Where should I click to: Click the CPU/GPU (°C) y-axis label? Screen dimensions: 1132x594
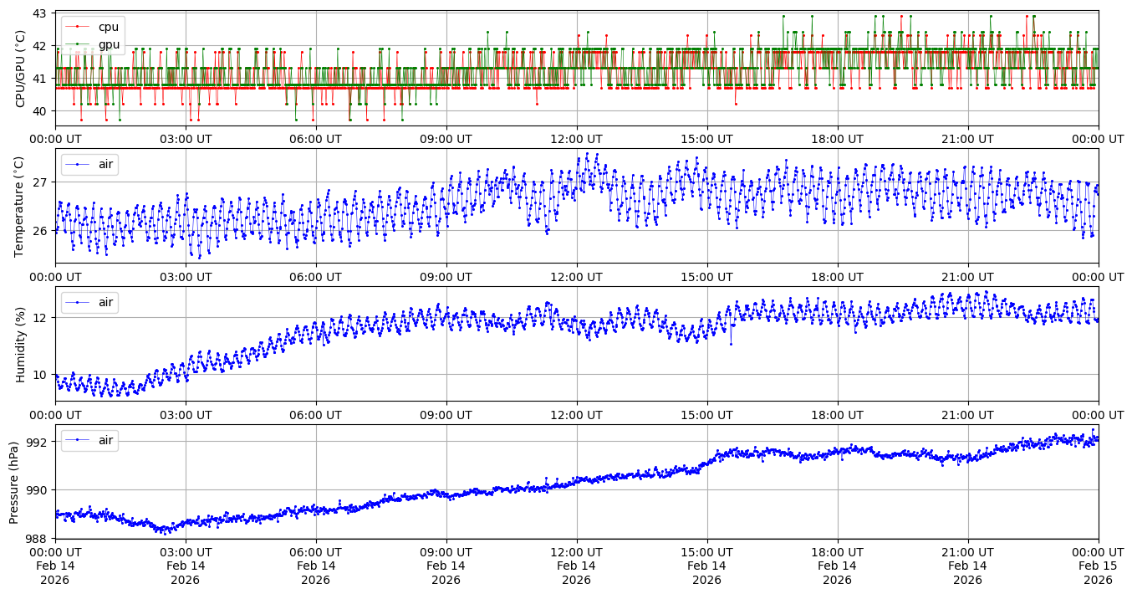(x=21, y=69)
